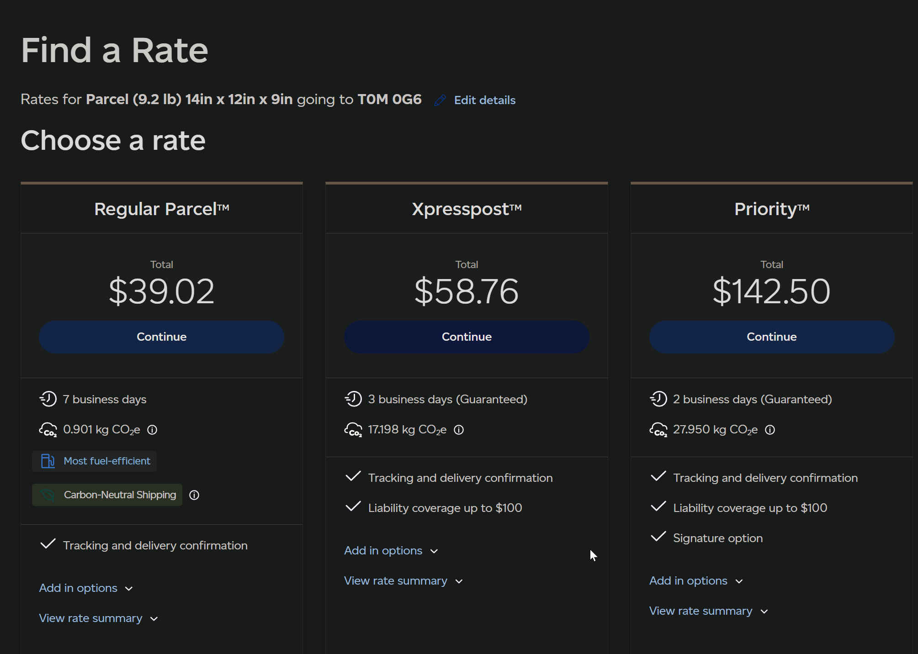This screenshot has width=918, height=654.
Task: Open the Priority CO2e info icon
Action: tap(770, 430)
